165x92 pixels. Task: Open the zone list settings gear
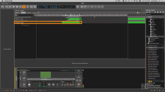click(x=35, y=15)
